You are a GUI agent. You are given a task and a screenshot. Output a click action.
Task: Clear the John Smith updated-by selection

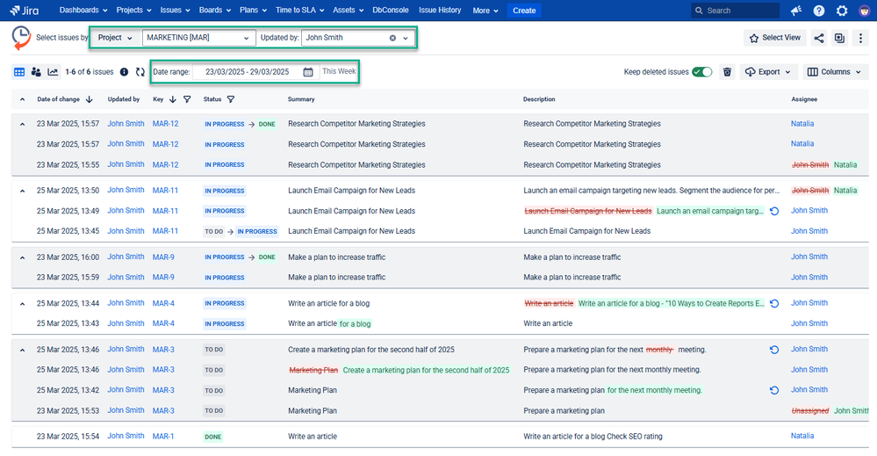point(392,38)
